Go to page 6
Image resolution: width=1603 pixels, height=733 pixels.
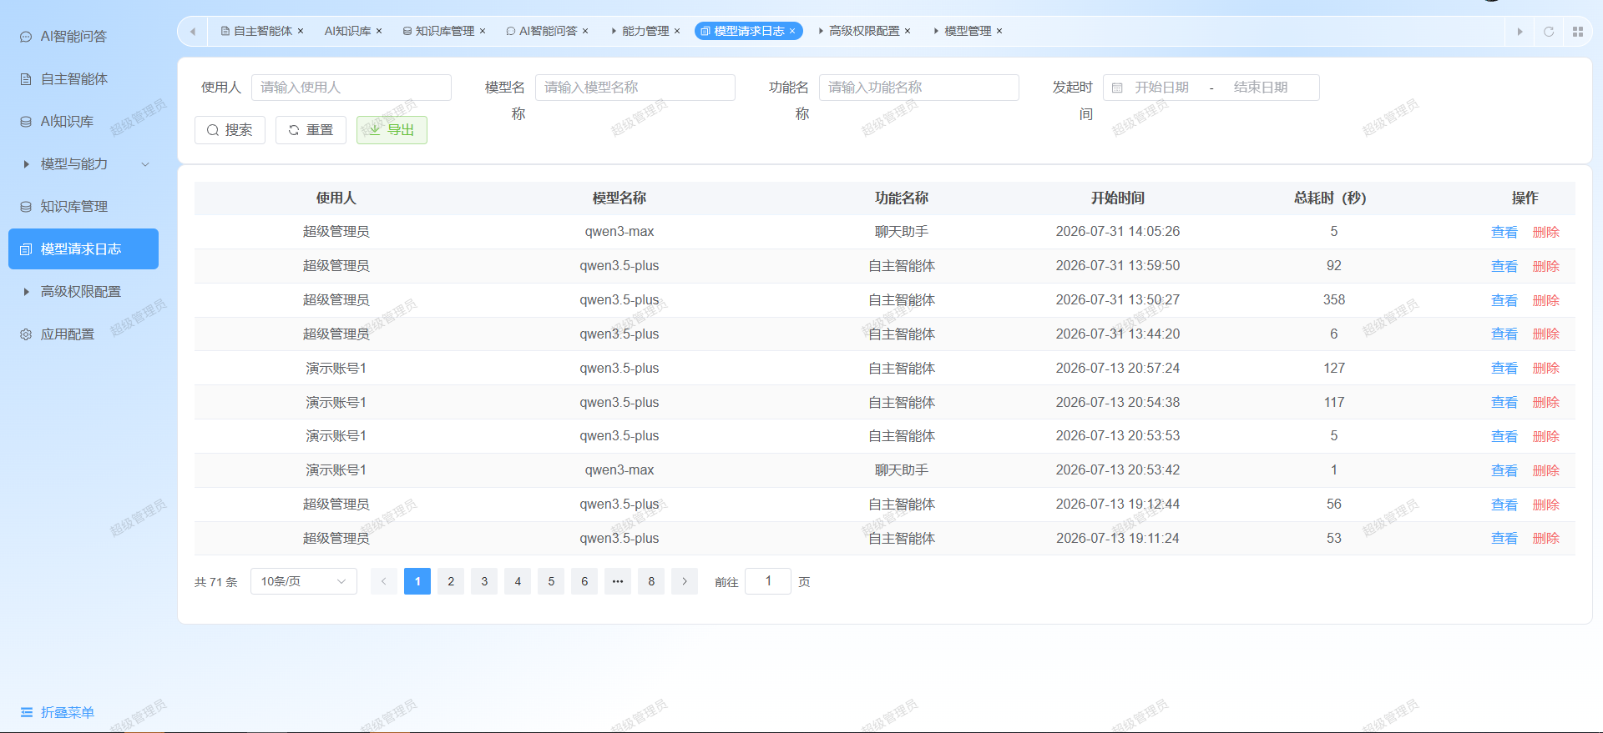[x=584, y=581]
